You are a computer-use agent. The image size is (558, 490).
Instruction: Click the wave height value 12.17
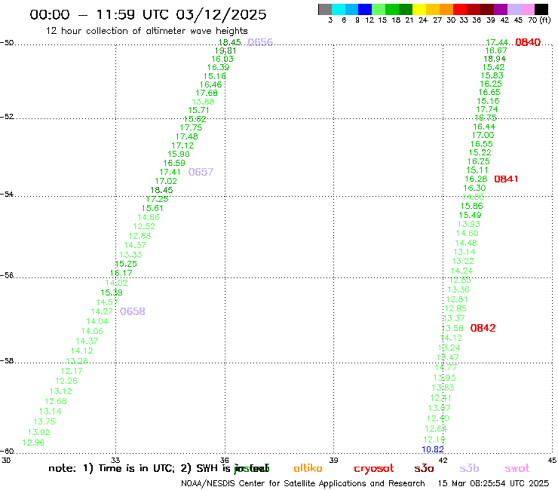pos(71,371)
